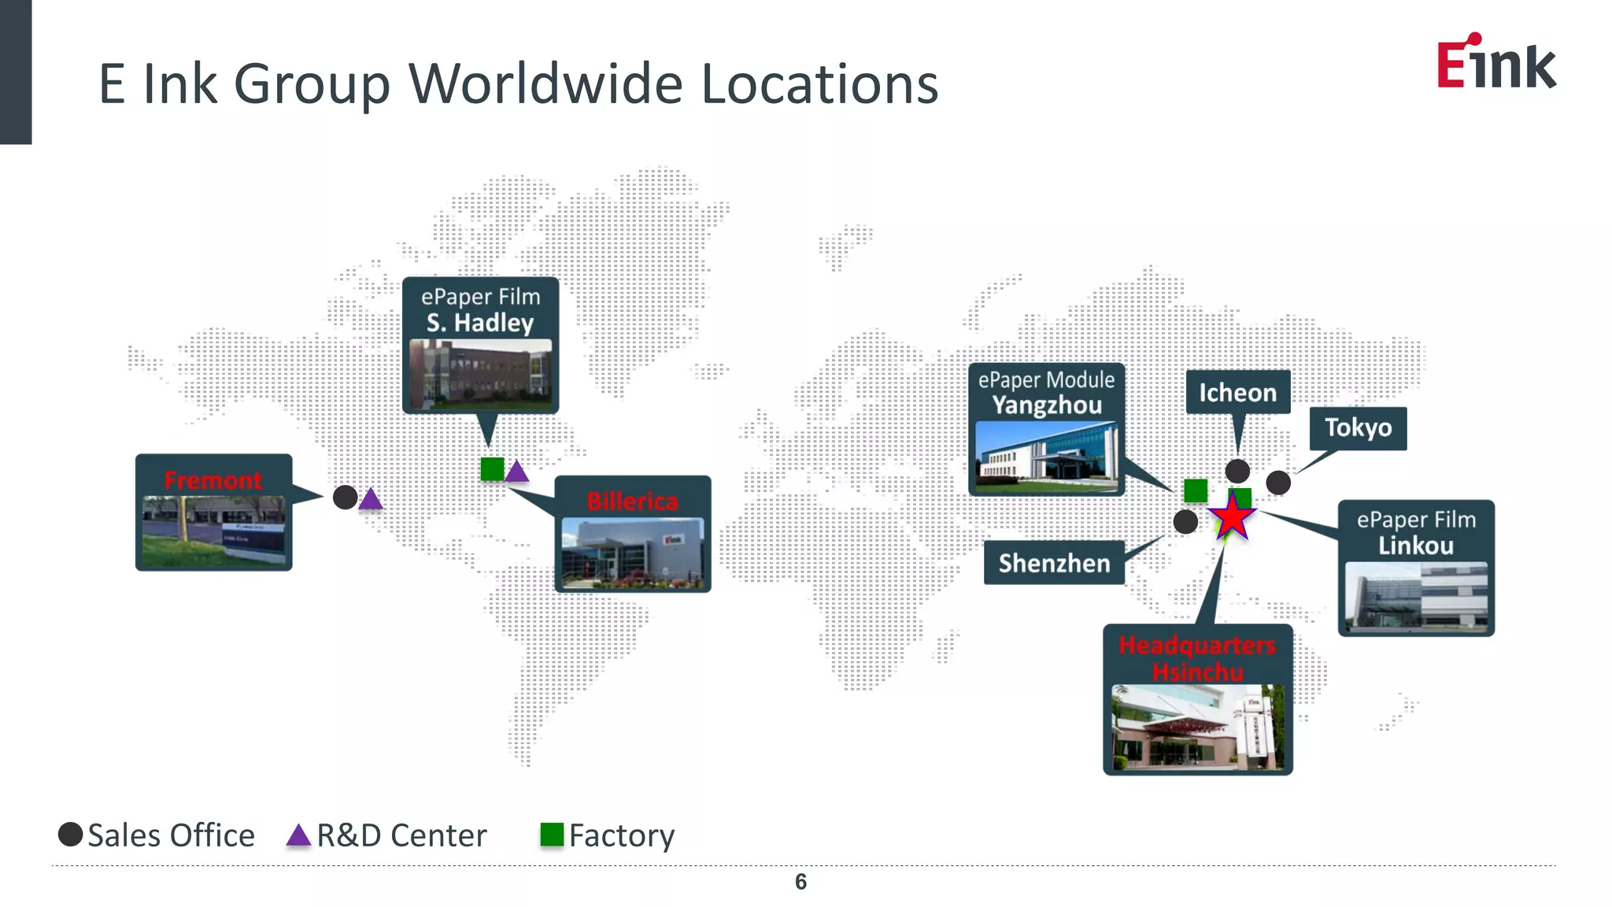Viewport: 1612px width, 907px height.
Task: Click the Tokyo sales office circle marker
Action: [x=1278, y=483]
